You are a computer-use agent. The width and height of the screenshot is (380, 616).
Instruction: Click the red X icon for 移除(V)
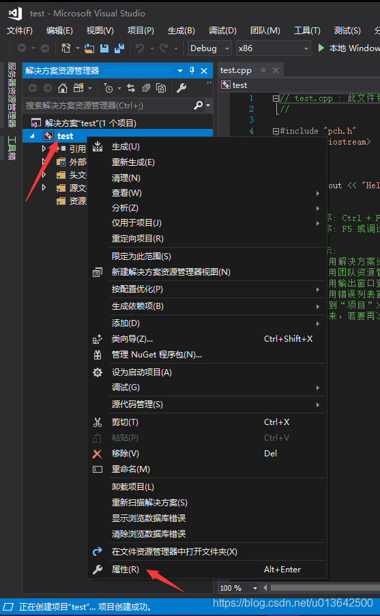[x=97, y=454]
